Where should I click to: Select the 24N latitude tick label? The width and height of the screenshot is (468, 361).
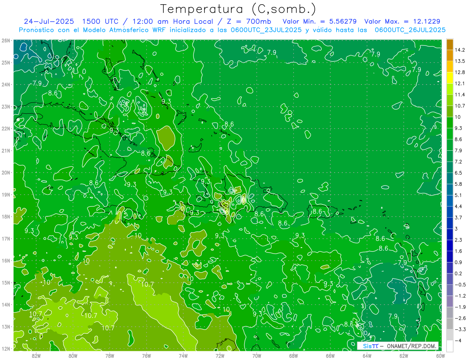[x=6, y=85]
